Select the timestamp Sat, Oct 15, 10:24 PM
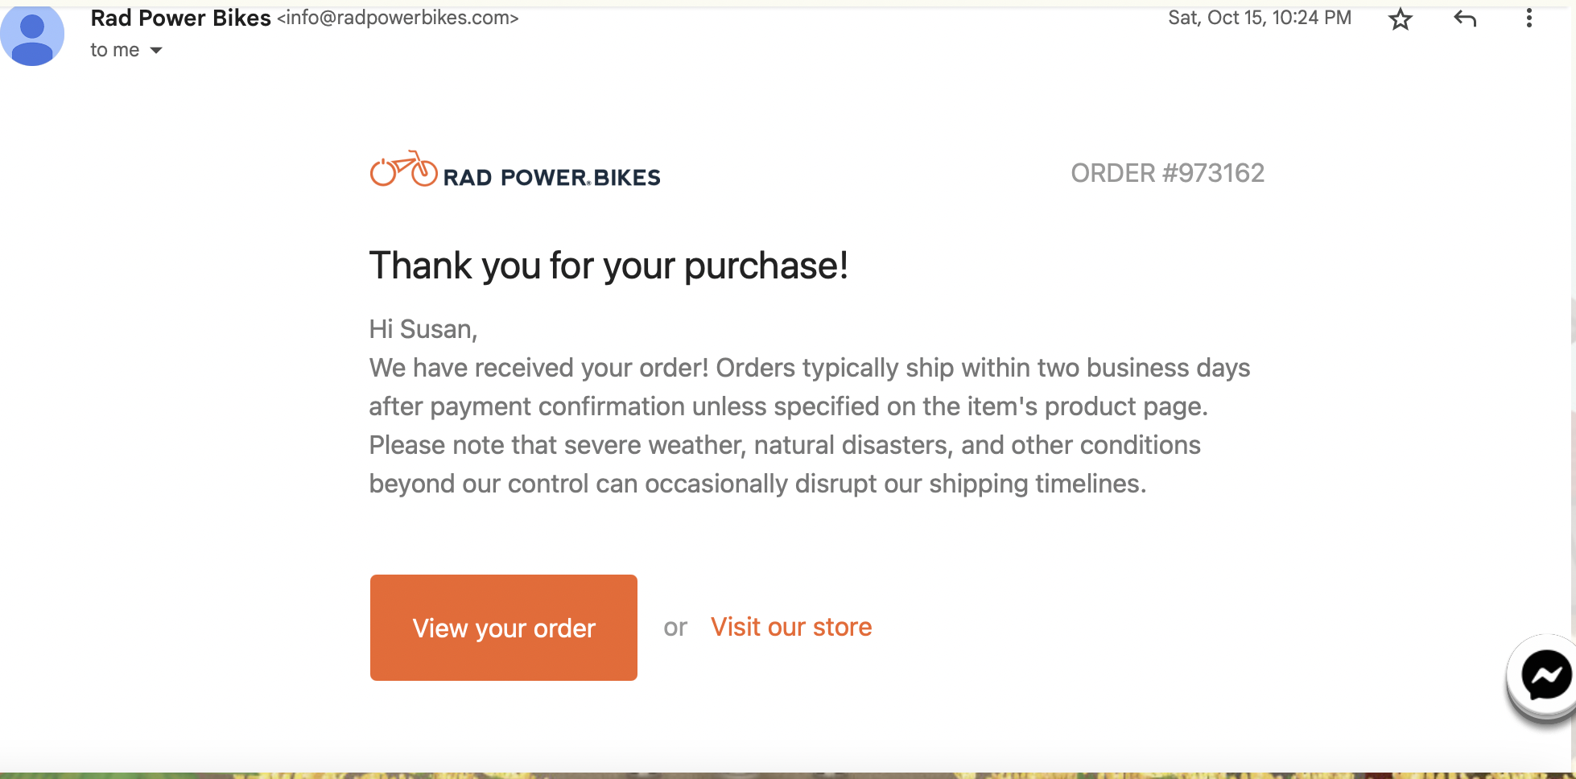The image size is (1576, 779). point(1258,17)
